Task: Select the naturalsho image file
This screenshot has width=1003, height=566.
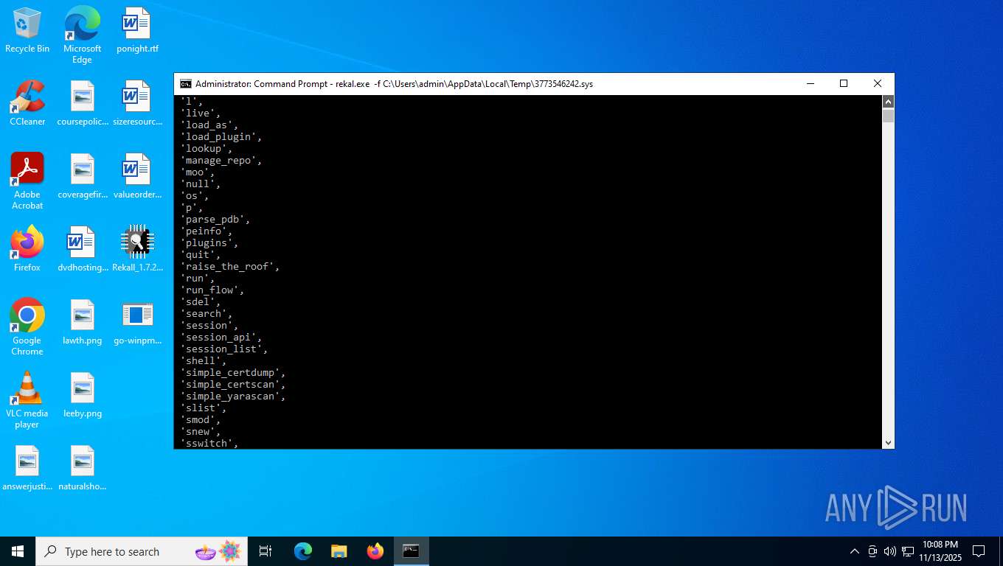Action: point(82,468)
